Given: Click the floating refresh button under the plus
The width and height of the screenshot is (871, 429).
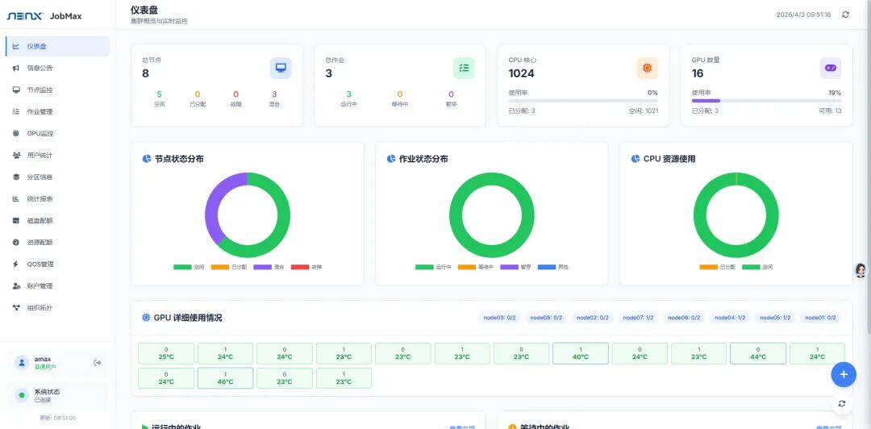Looking at the screenshot, I should tap(843, 403).
